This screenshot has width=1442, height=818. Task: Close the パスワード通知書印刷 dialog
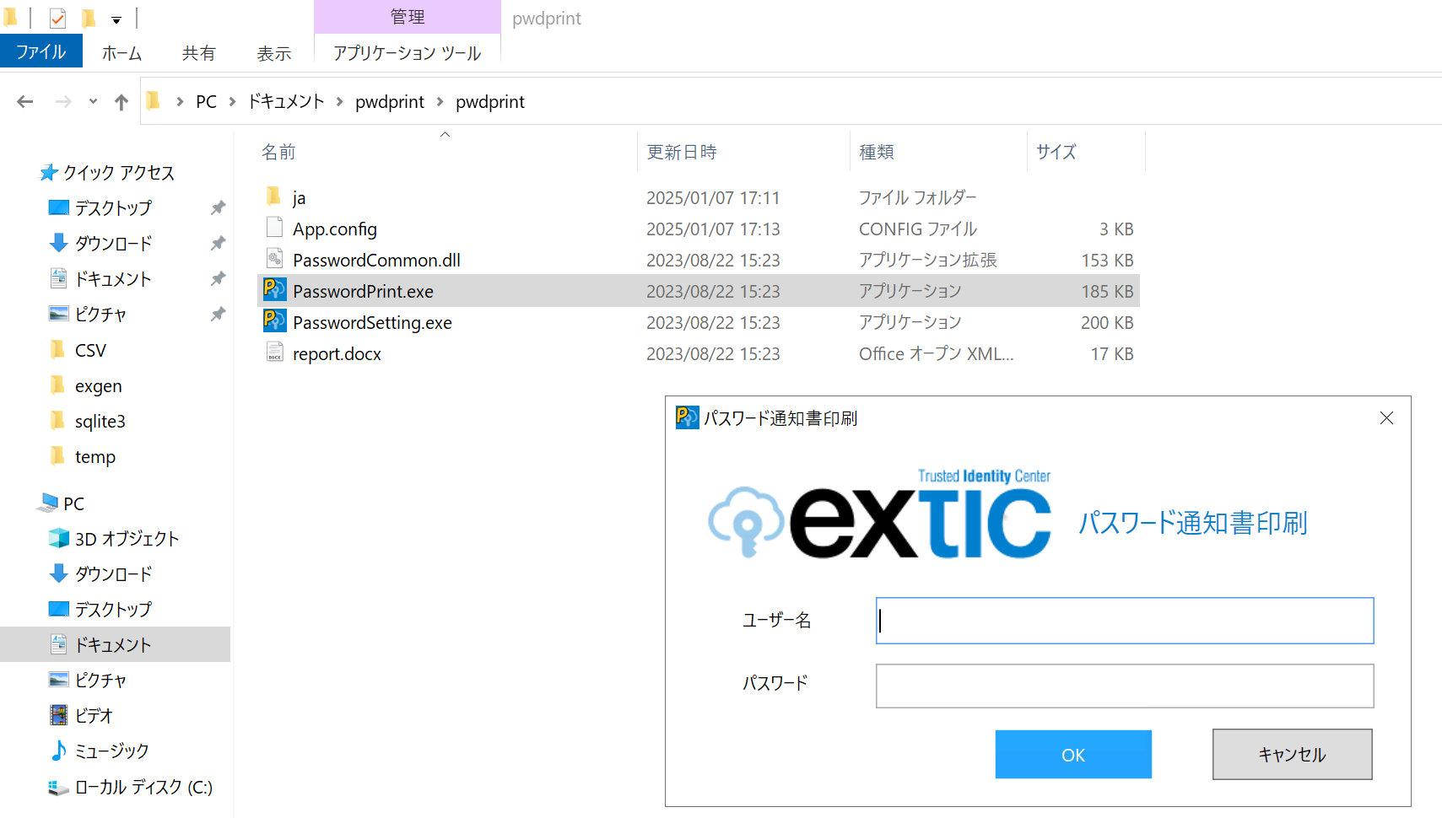1386,418
